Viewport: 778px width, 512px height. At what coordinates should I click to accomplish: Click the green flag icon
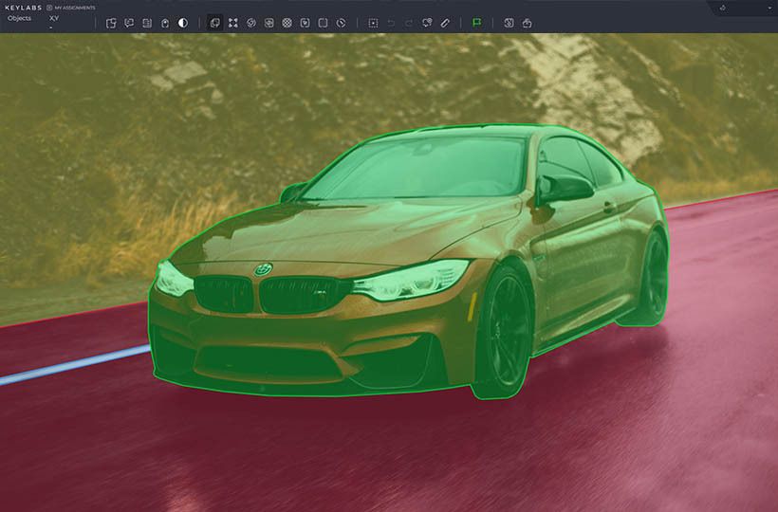tap(477, 23)
